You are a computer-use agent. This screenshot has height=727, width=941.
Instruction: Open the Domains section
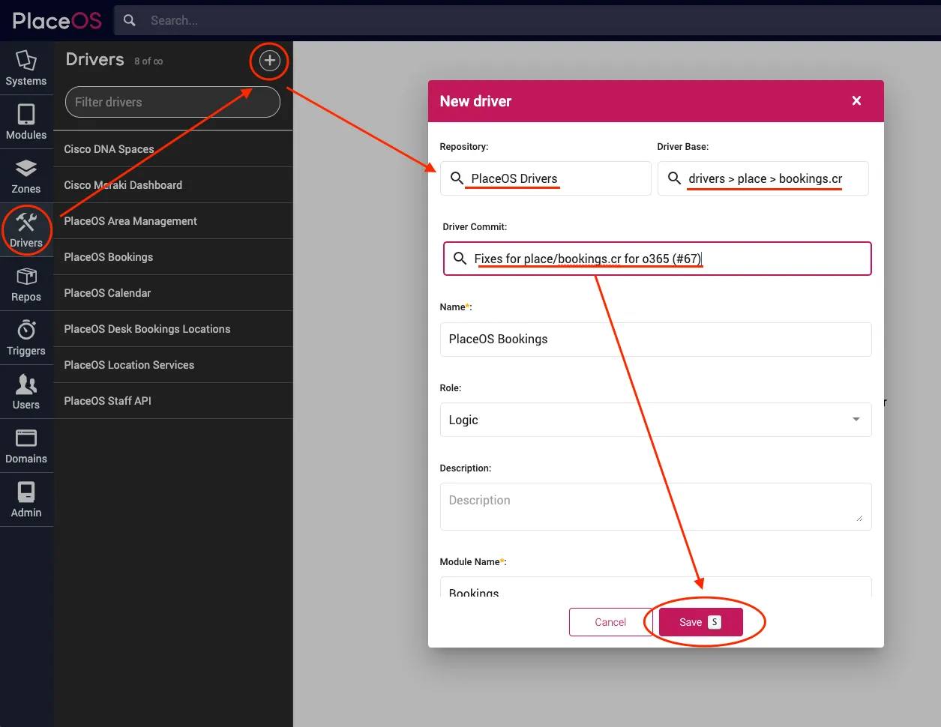[x=26, y=445]
